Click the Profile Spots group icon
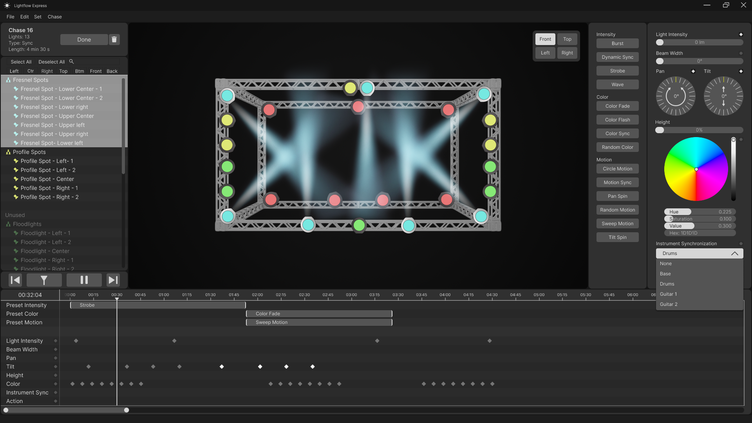Image resolution: width=752 pixels, height=423 pixels. [x=8, y=152]
